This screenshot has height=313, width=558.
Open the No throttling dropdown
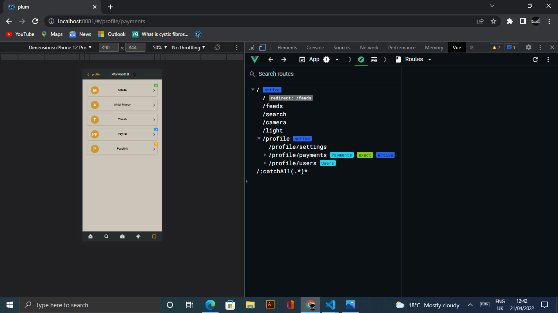pyautogui.click(x=189, y=48)
